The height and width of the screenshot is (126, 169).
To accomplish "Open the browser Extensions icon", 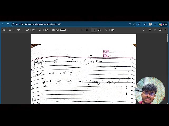I will (x=139, y=24).
